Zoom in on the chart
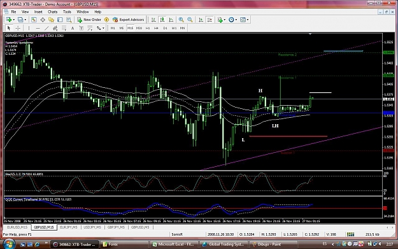 pos(181,20)
